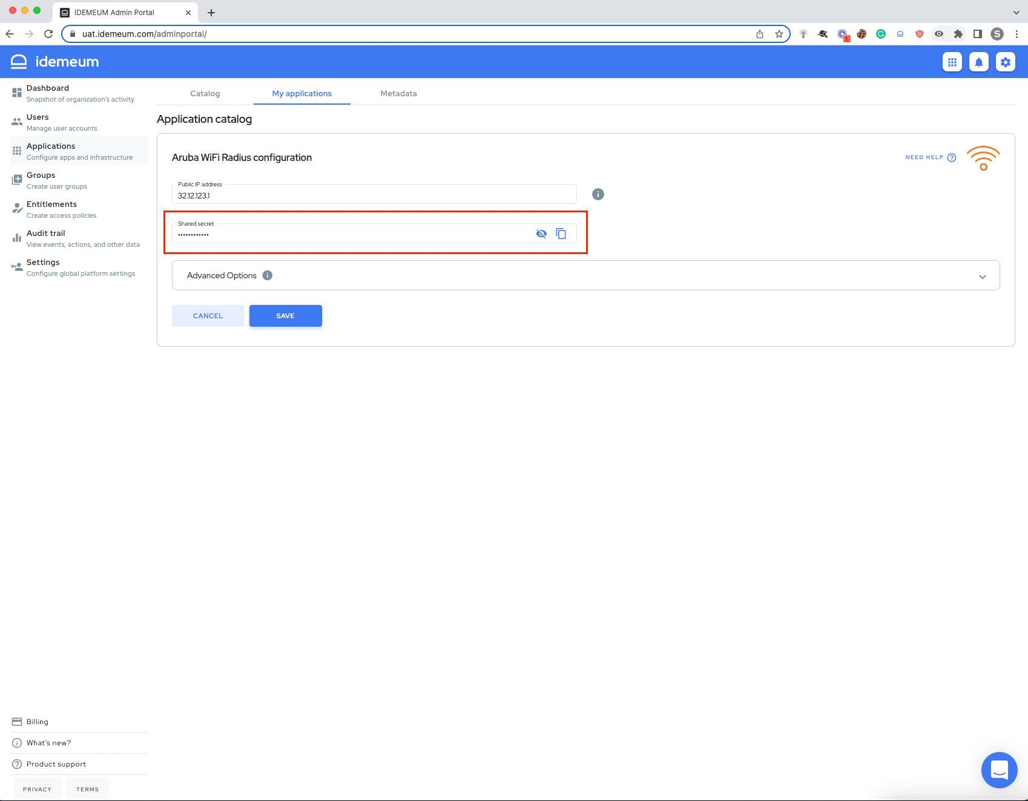Open Applications in sidebar

point(79,151)
